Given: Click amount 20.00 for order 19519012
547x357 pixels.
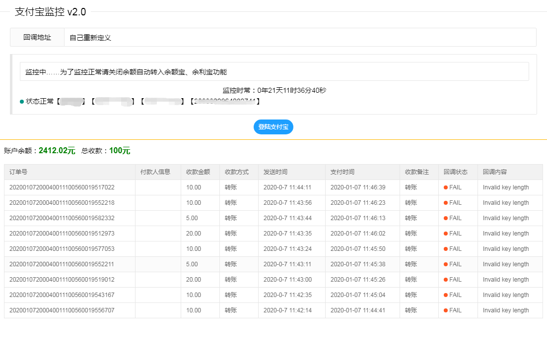Looking at the screenshot, I should point(194,279).
